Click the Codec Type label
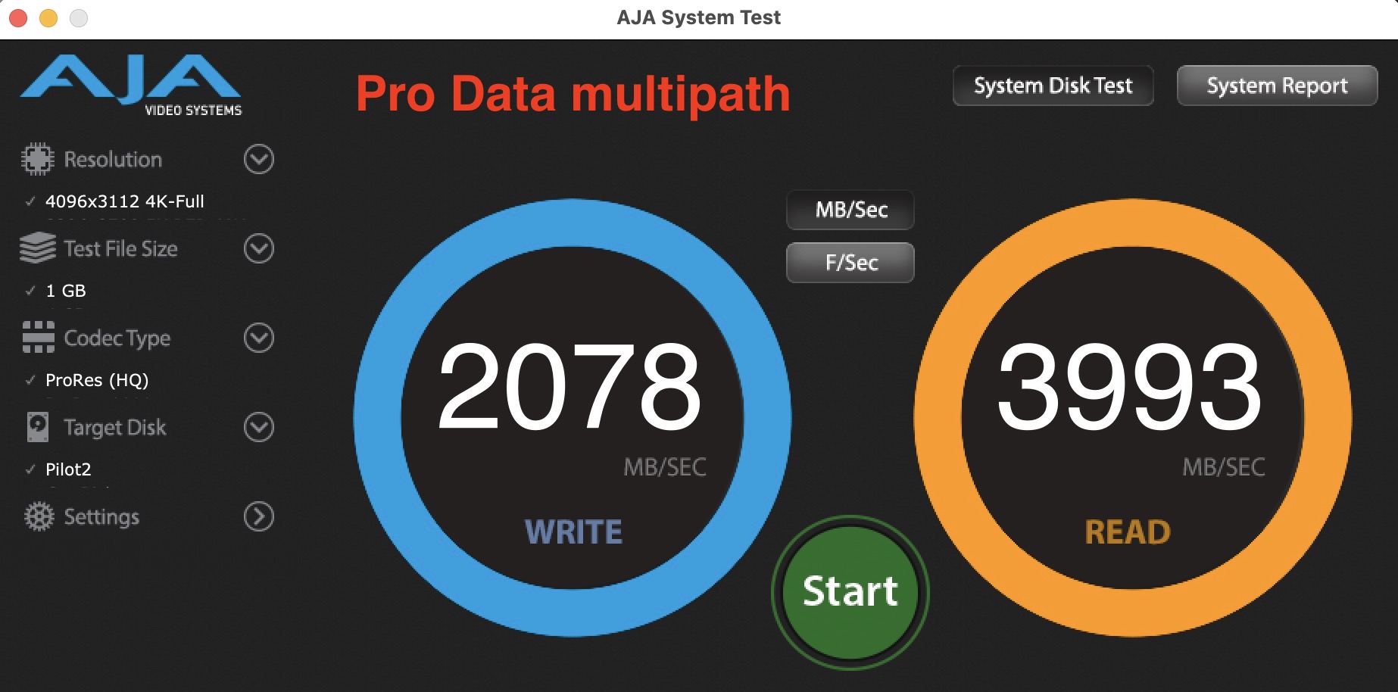Viewport: 1398px width, 692px height. tap(117, 338)
